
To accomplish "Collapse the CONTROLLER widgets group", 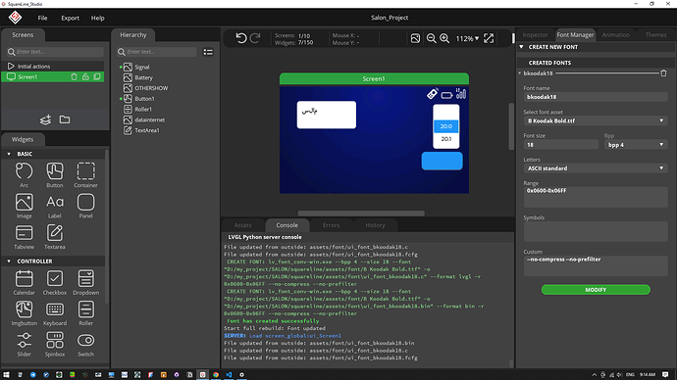I will pos(9,261).
